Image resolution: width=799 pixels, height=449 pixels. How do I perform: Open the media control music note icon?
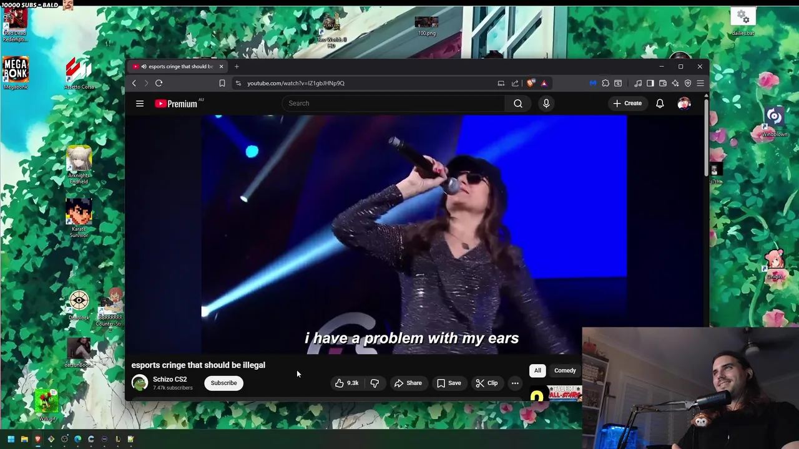tap(638, 83)
